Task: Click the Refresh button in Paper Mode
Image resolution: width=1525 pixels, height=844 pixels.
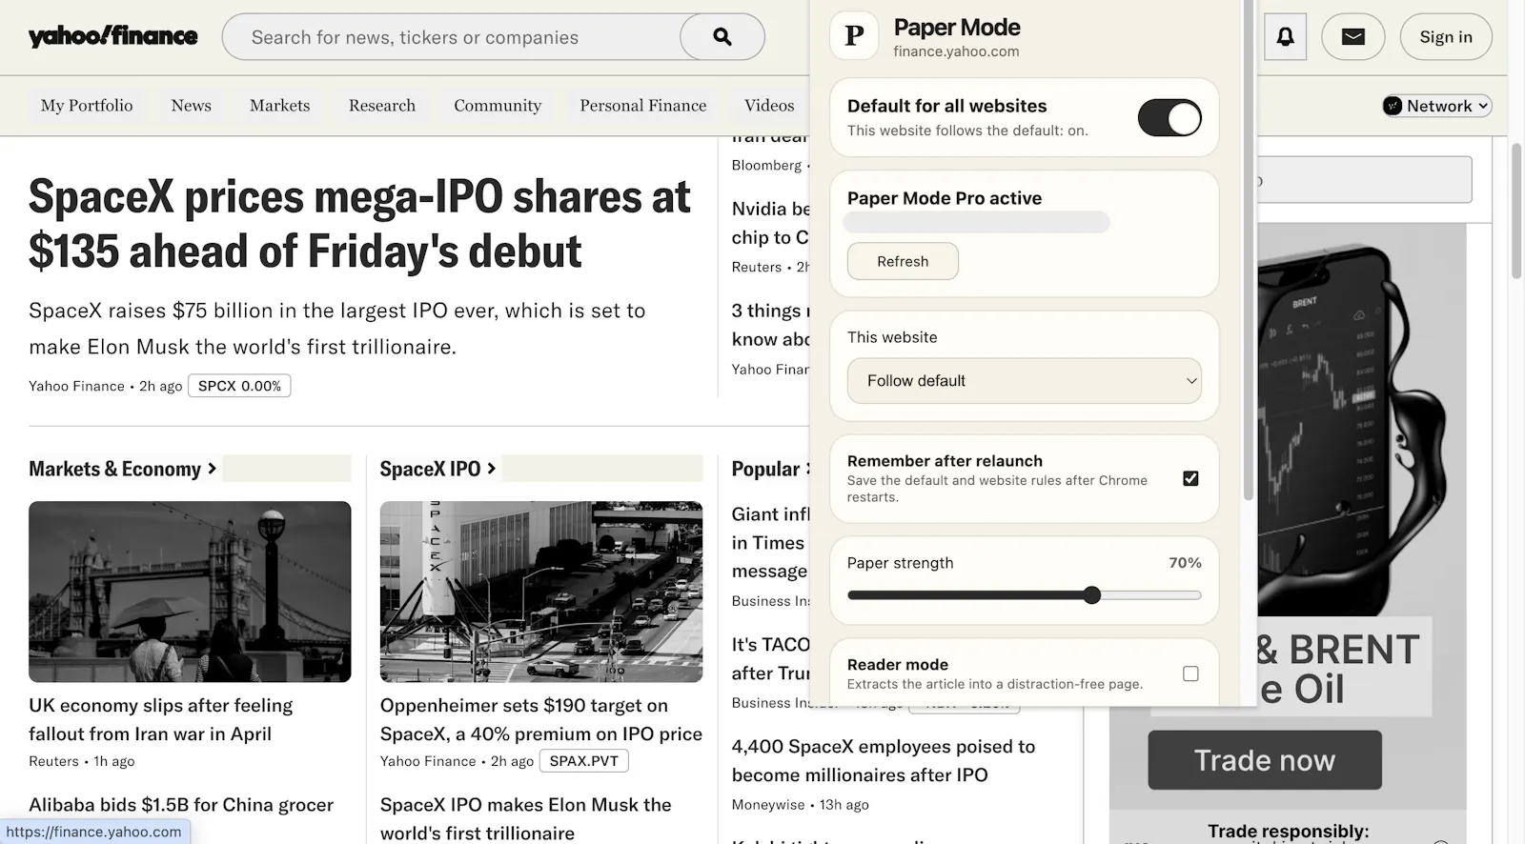Action: [x=903, y=261]
